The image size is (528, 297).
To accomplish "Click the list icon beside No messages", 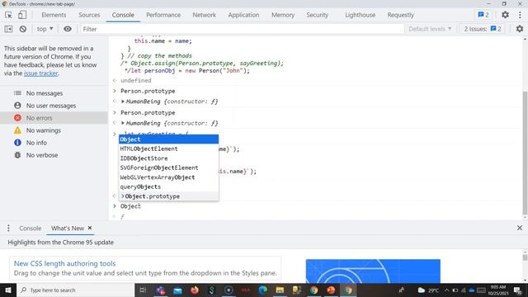I will click(x=17, y=93).
